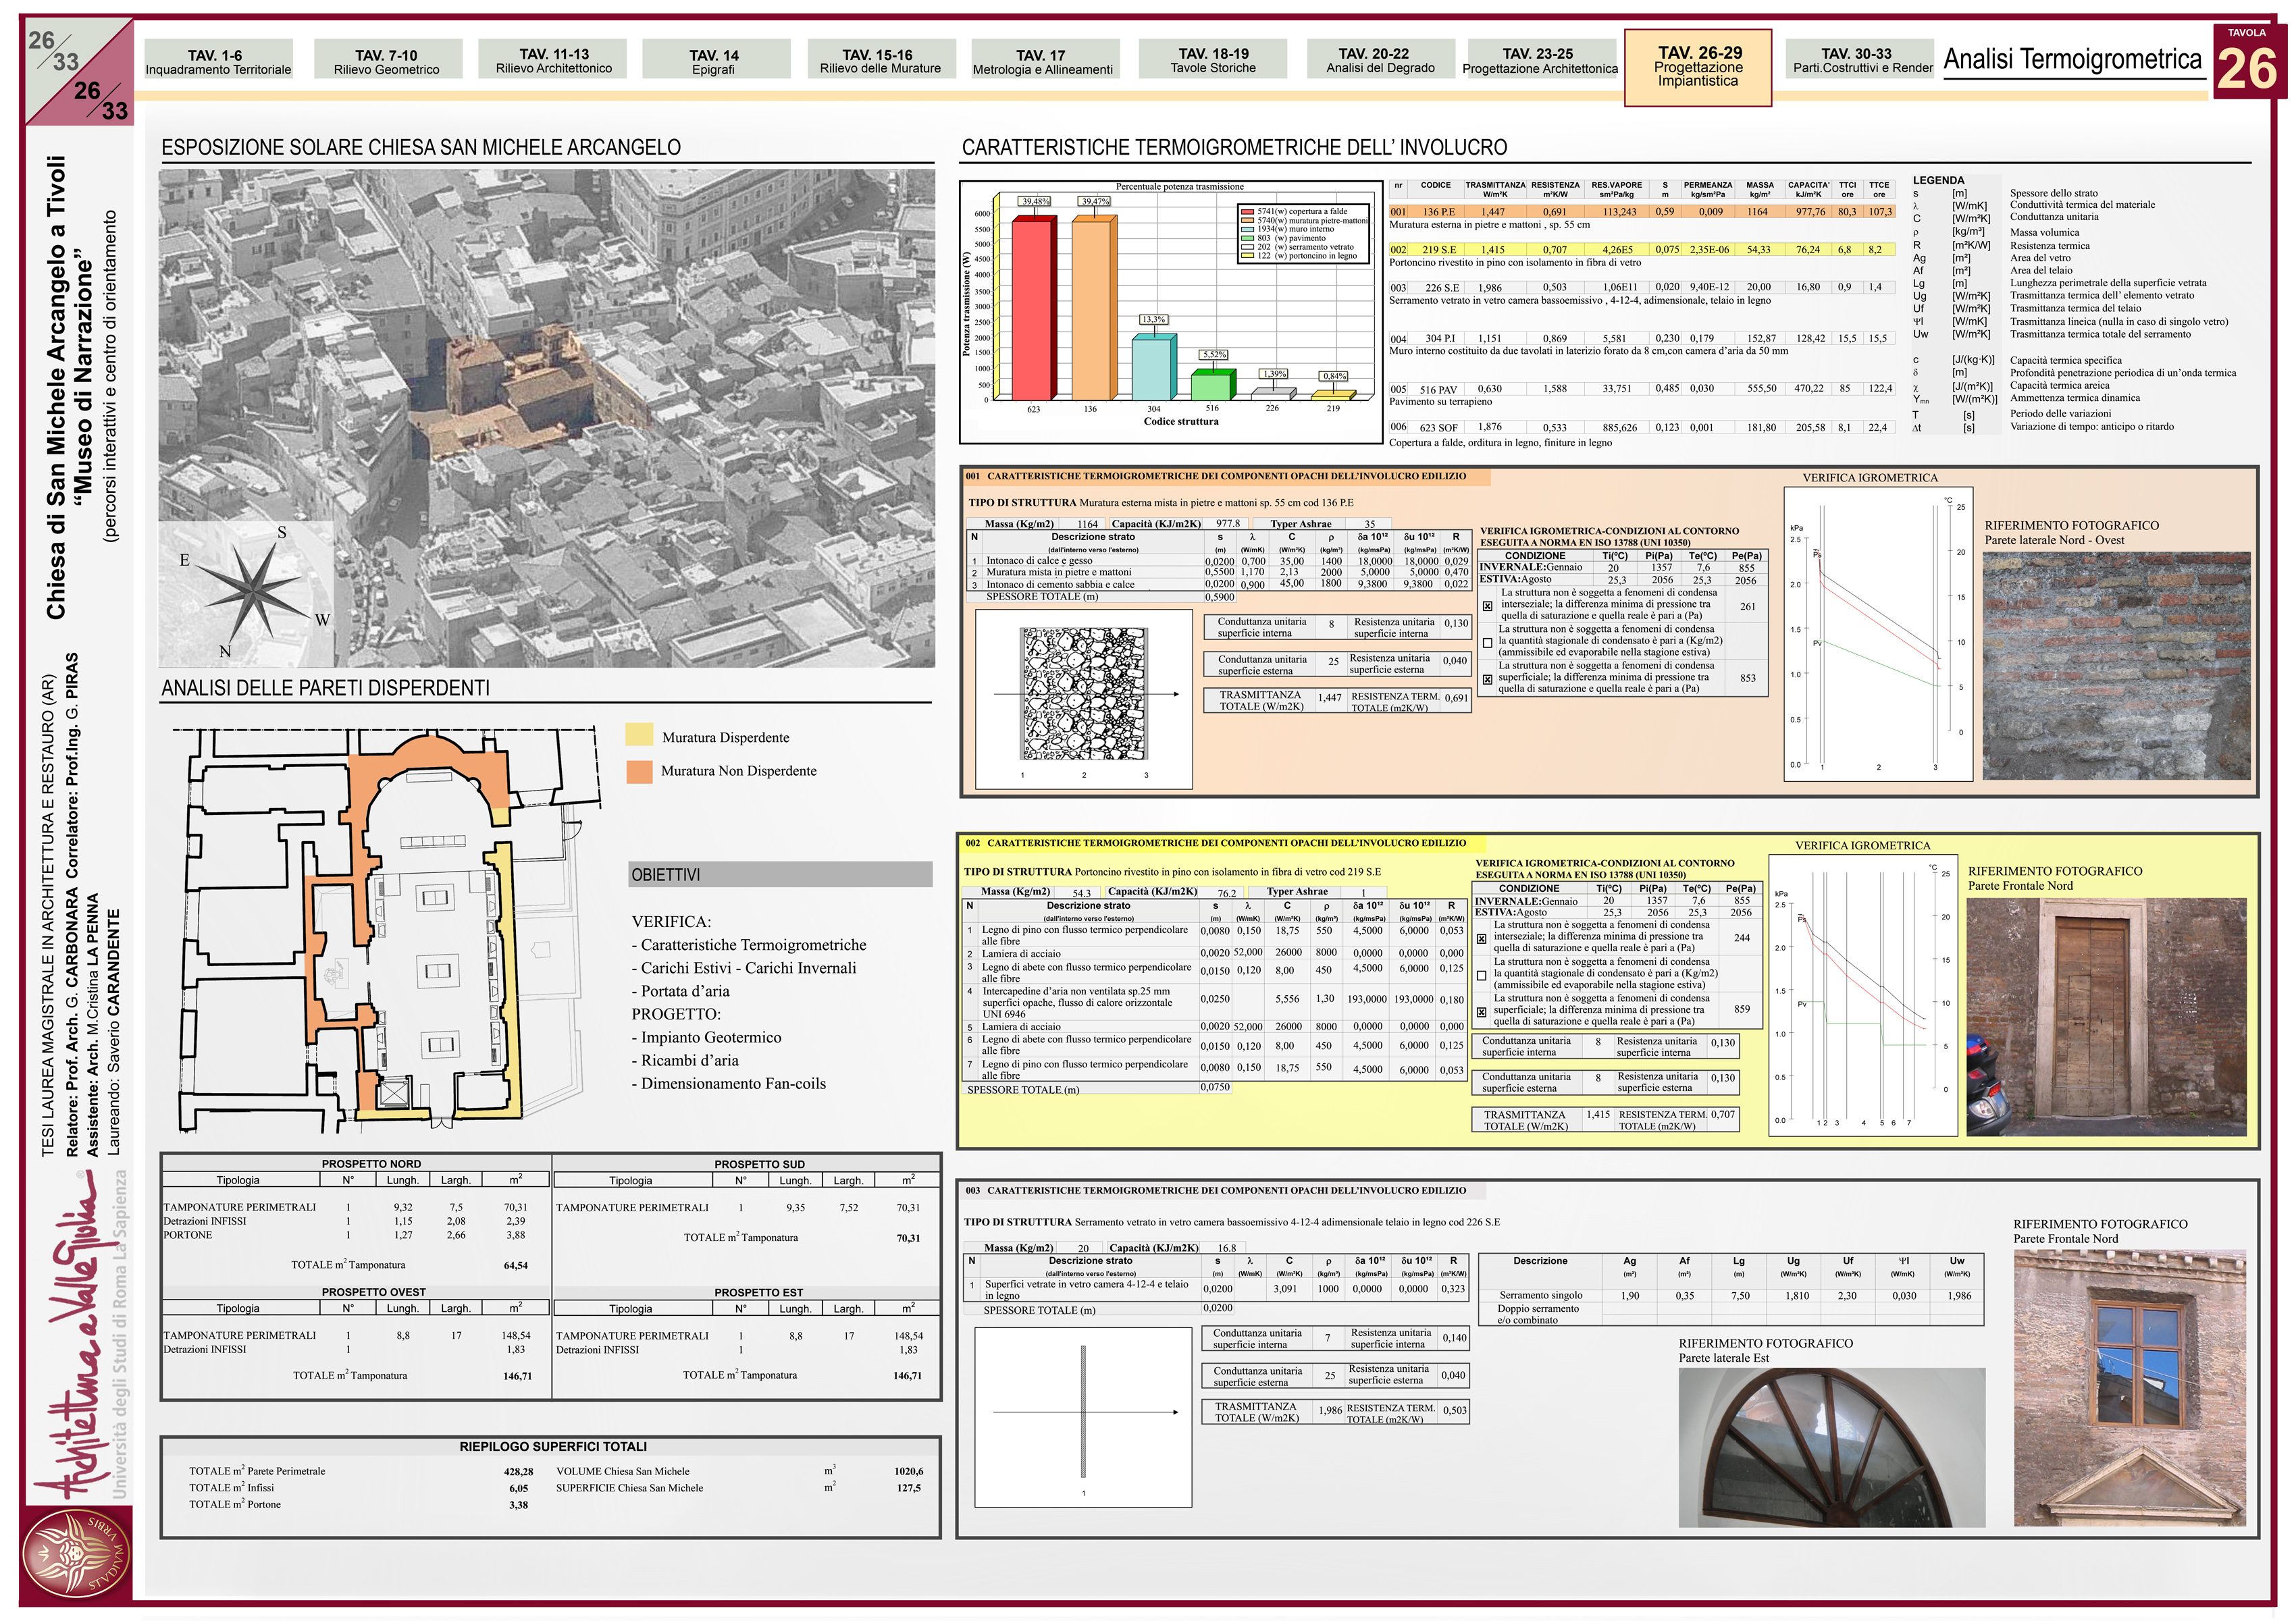This screenshot has width=2296, height=1621.
Task: Open the arched window Parete laterale Est photo
Action: 1832,1447
